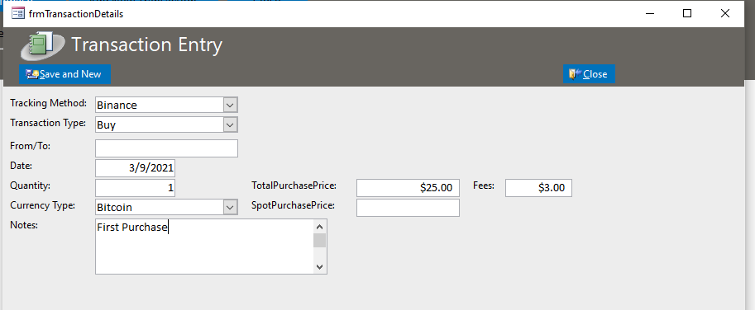Click the door icon beside Close

click(x=575, y=74)
